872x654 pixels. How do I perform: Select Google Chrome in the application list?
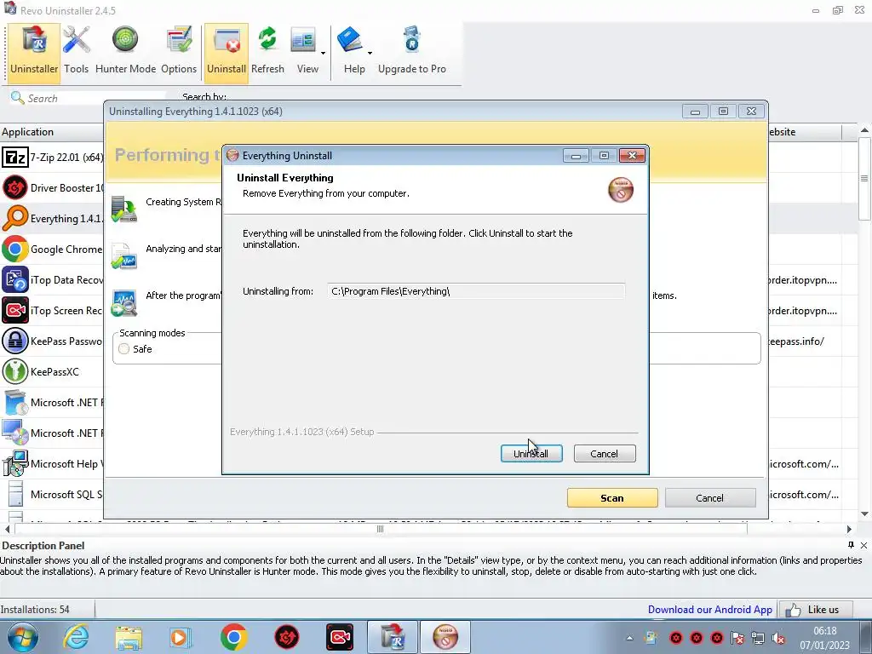(52, 250)
